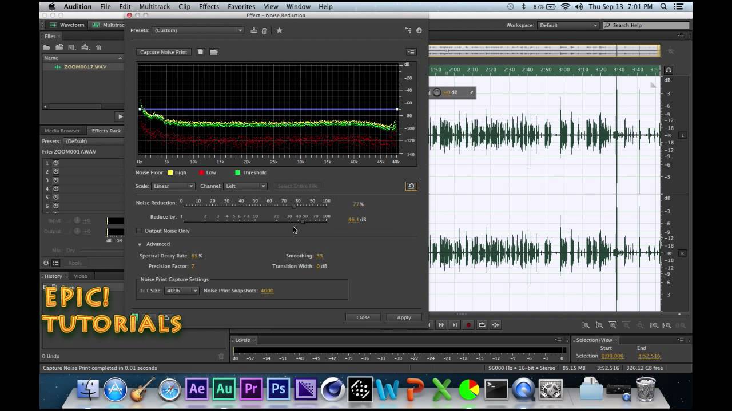Click the record button in the transport

tap(468, 325)
